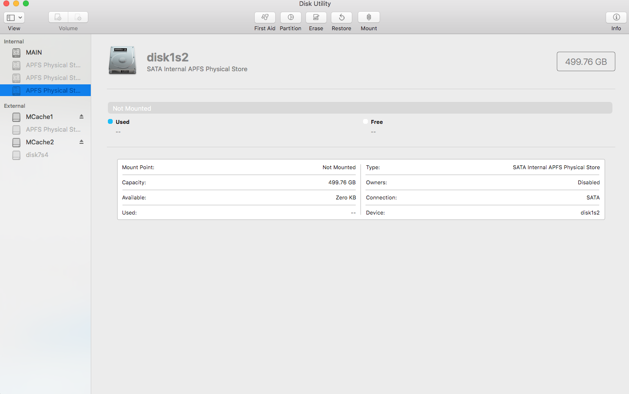
Task: Click the Not Mounted usage bar
Action: click(x=360, y=108)
